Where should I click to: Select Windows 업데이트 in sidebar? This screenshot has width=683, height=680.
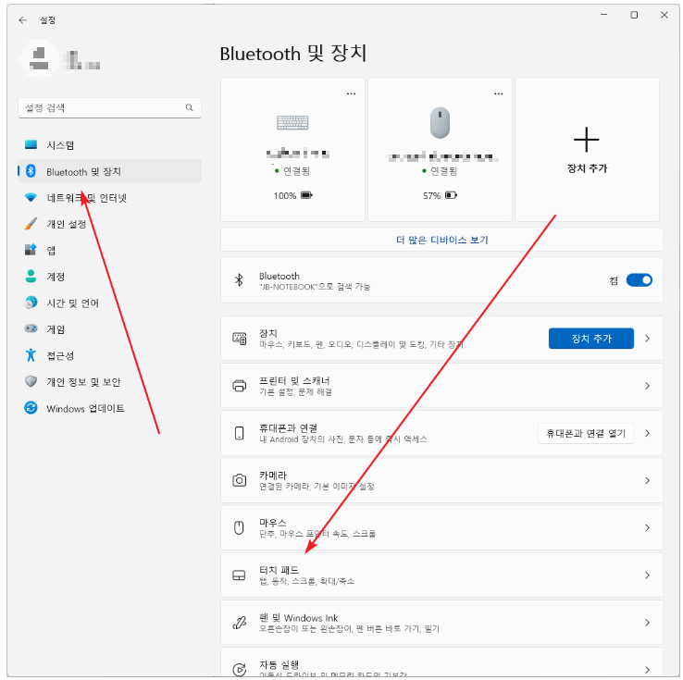109,408
